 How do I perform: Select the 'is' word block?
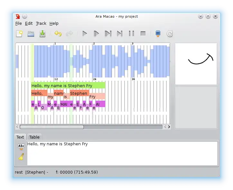click(67, 97)
